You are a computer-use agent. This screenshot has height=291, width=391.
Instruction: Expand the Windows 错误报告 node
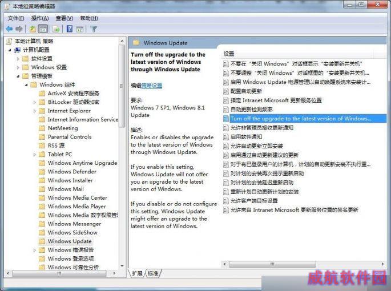35,250
